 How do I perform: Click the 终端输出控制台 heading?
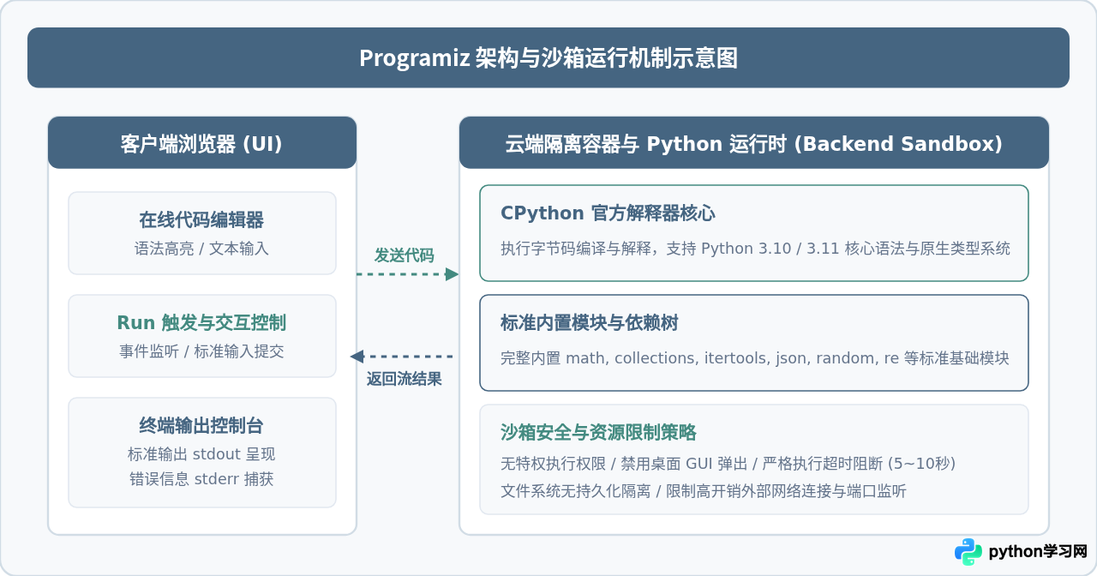tap(202, 426)
